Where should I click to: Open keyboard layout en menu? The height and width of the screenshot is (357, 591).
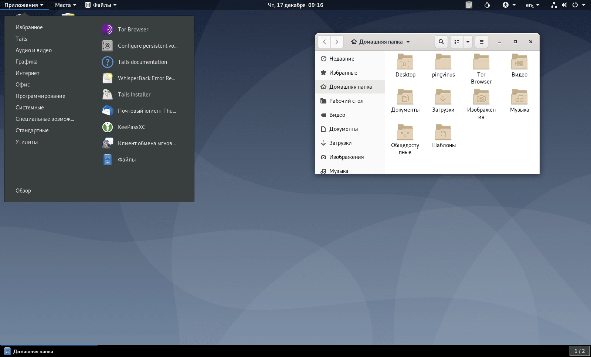(533, 5)
